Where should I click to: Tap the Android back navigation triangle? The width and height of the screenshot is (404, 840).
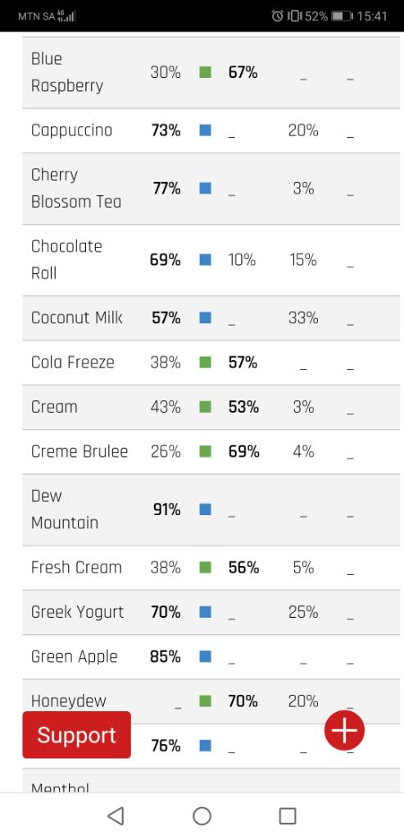point(116,816)
